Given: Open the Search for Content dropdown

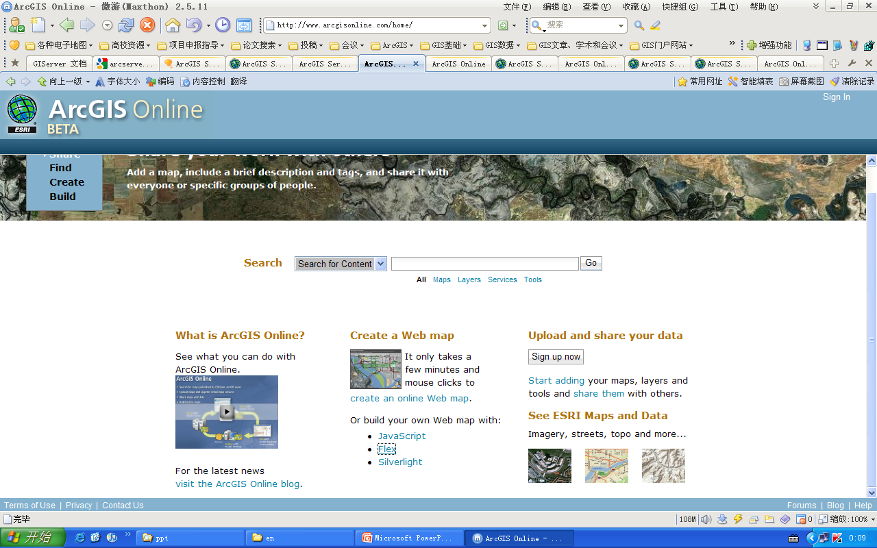Looking at the screenshot, I should click(341, 264).
